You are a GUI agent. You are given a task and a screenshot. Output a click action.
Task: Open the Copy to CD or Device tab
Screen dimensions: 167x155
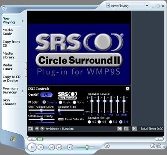(12, 79)
